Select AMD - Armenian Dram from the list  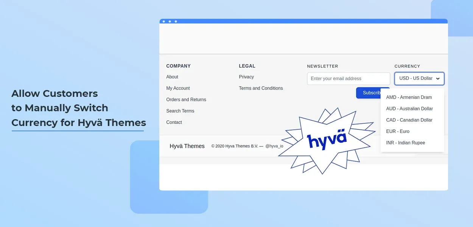(409, 97)
